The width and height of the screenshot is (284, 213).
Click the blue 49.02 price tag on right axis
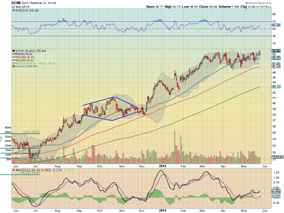click(x=276, y=59)
